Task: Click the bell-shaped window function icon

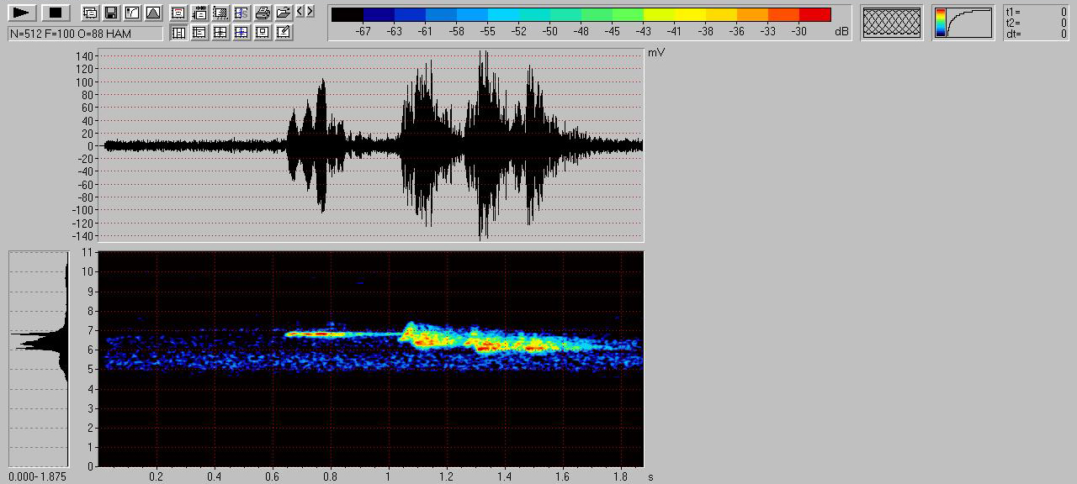Action: (152, 13)
